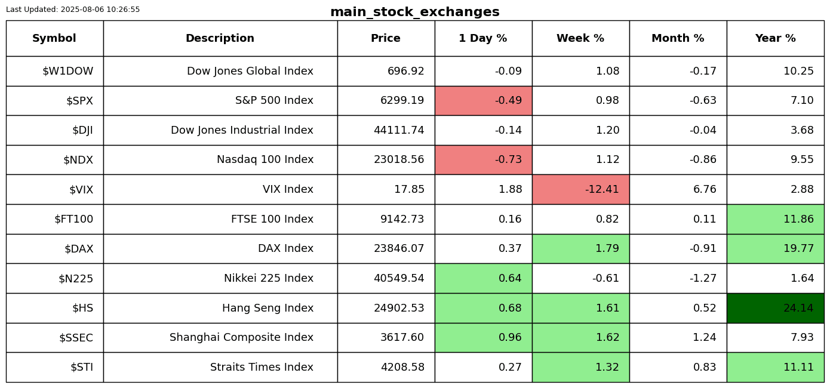Click the Symbol column header
830x388 pixels.
point(54,38)
